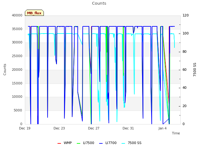
Task: Click the 35000 left axis tick label
Action: tap(17, 29)
